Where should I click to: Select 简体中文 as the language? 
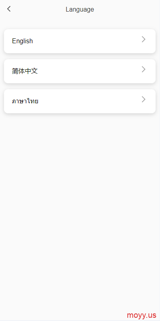click(x=80, y=71)
